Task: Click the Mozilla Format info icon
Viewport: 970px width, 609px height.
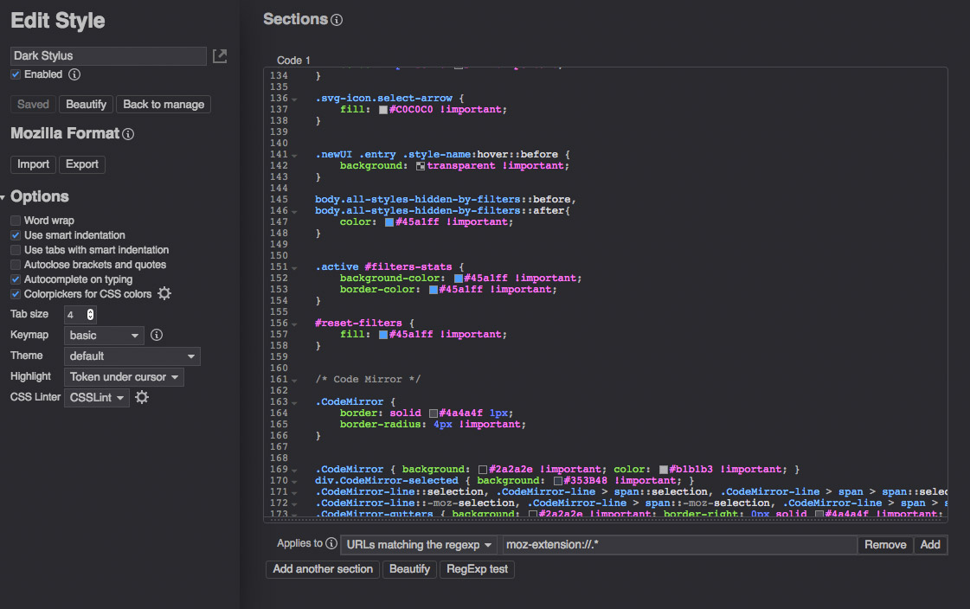Action: (x=128, y=134)
